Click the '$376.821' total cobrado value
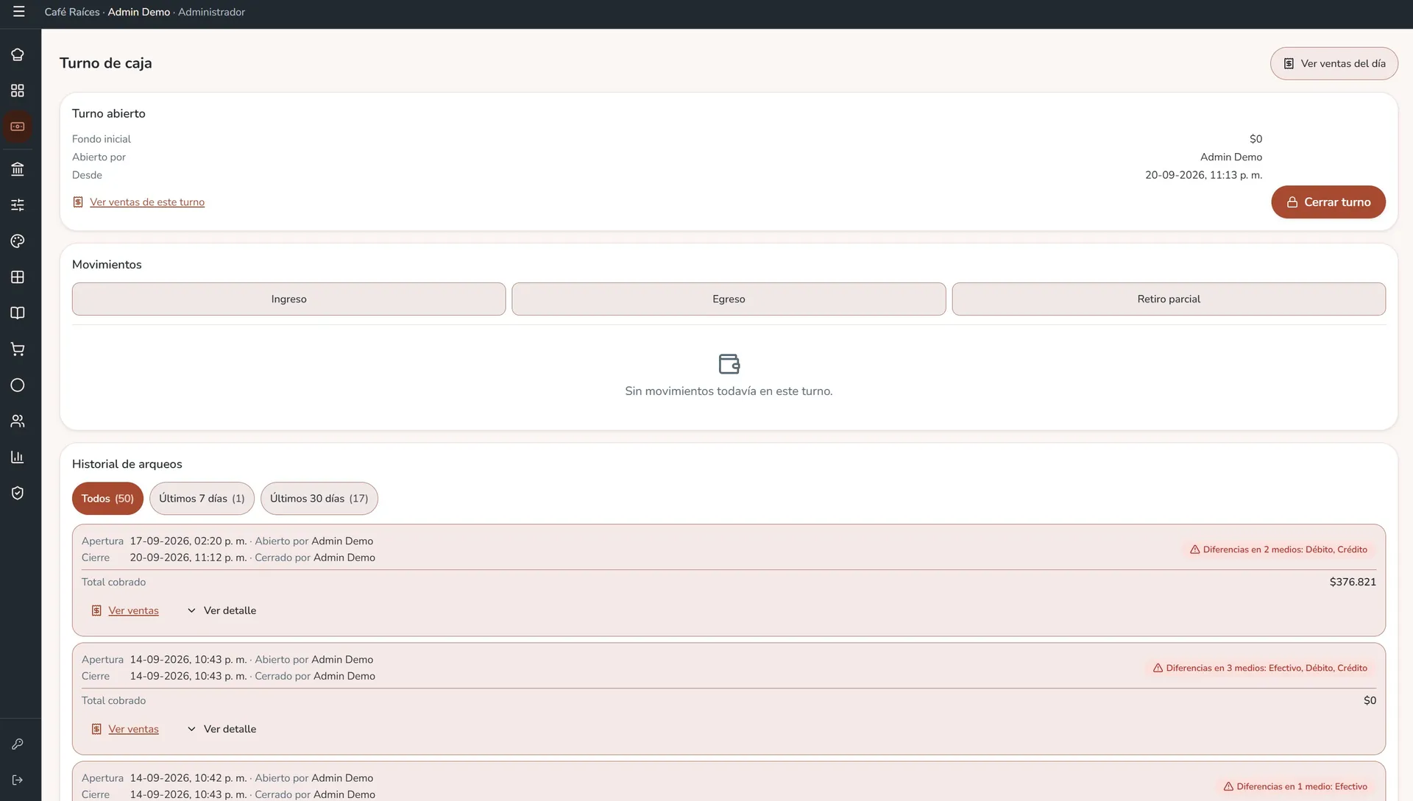 click(x=1353, y=583)
